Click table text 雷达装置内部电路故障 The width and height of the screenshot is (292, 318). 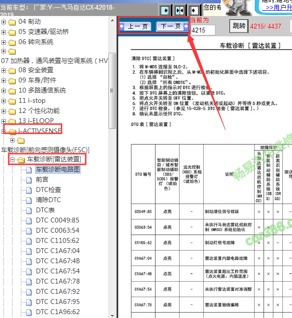pyautogui.click(x=226, y=258)
